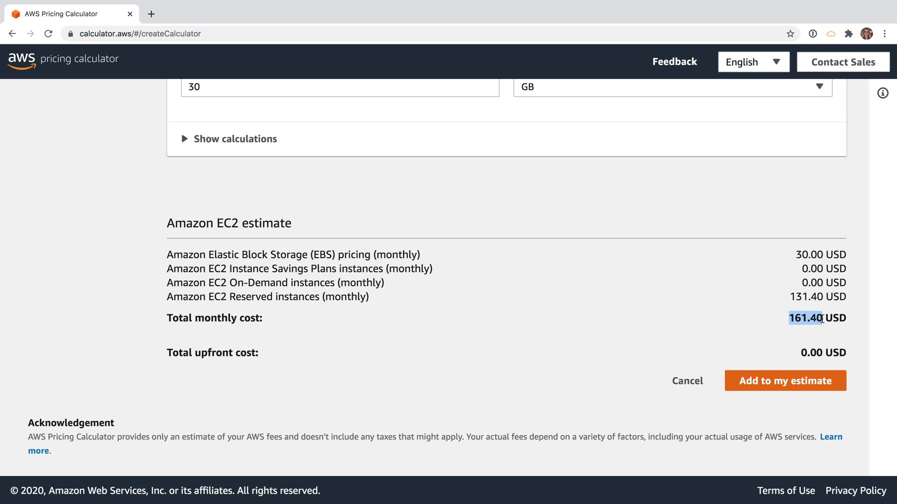Click the AWS pricing calculator logo
897x504 pixels.
pos(63,60)
